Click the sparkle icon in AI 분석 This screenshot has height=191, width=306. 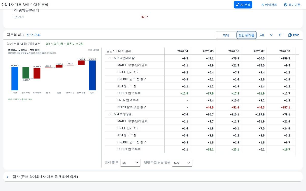(237, 5)
